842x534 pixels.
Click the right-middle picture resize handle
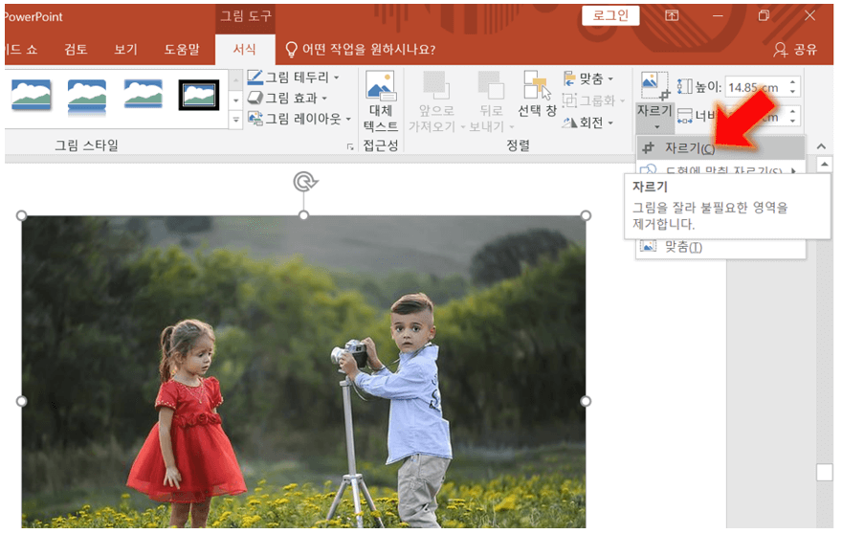[586, 401]
